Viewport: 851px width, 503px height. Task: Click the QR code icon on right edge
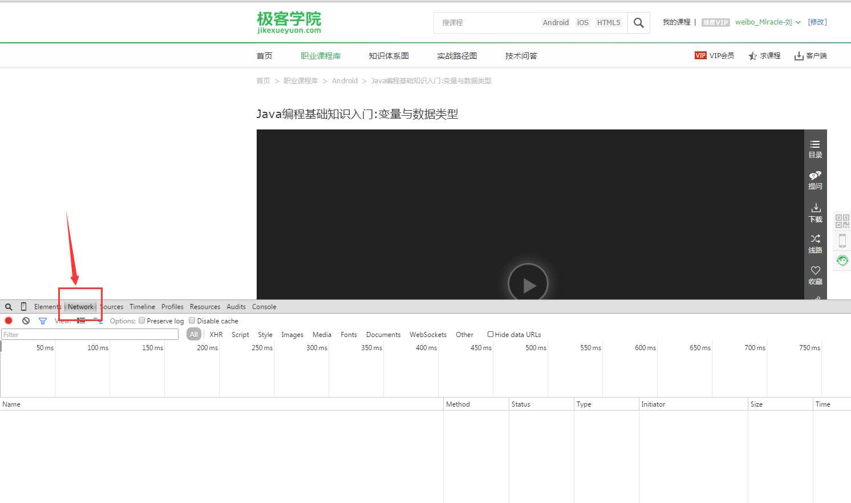coord(842,221)
